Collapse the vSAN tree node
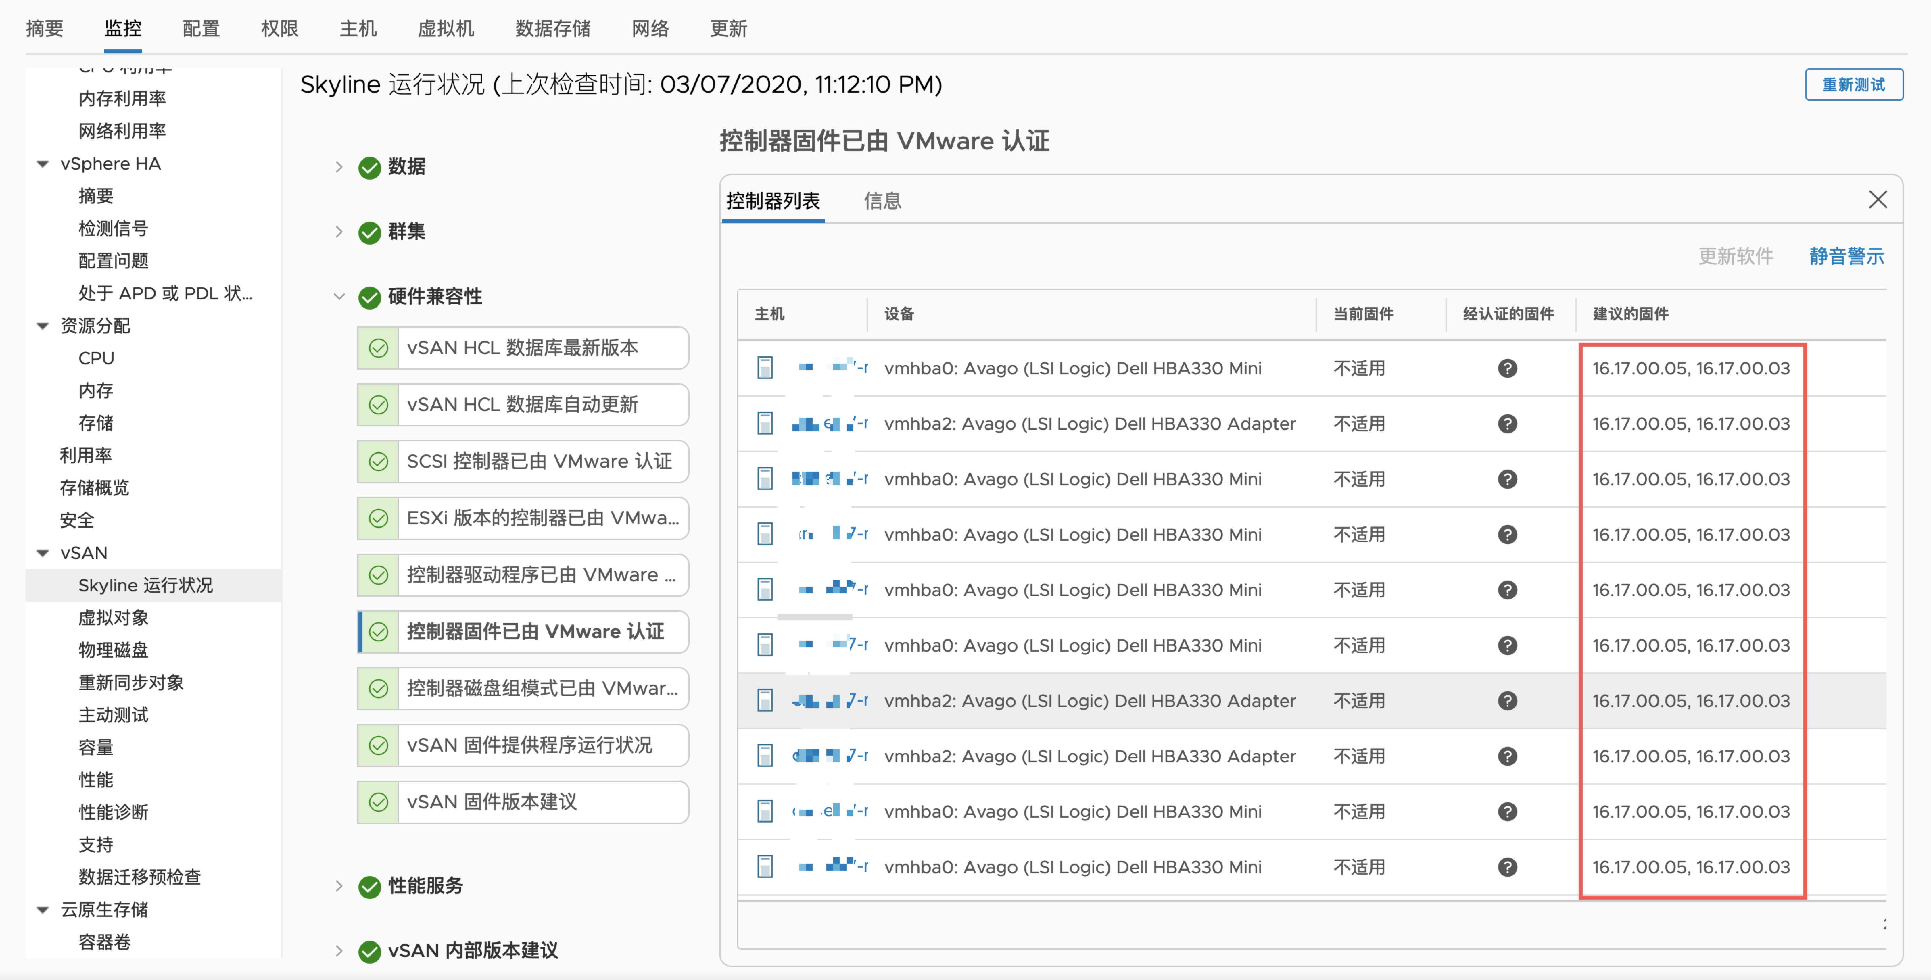1931x980 pixels. pos(43,553)
